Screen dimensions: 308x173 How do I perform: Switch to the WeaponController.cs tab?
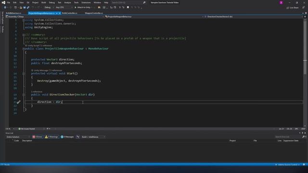point(94,13)
